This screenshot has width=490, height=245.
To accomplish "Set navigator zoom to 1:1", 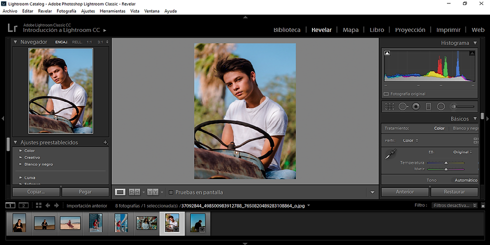I will [x=89, y=42].
